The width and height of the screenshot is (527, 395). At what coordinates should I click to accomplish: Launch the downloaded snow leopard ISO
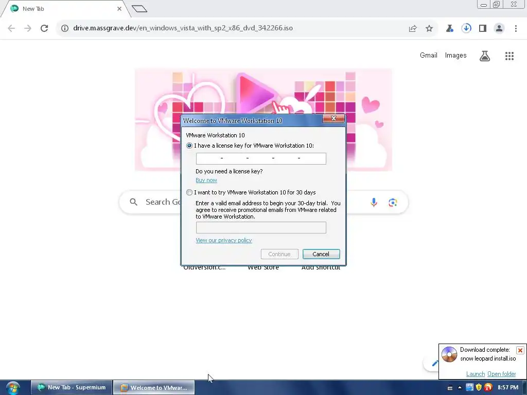click(475, 374)
